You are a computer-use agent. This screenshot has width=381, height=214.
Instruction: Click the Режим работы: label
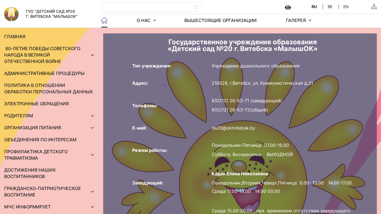[x=150, y=150]
